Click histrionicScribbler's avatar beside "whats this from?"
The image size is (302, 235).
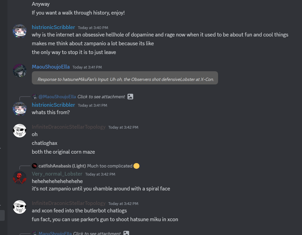[20, 108]
